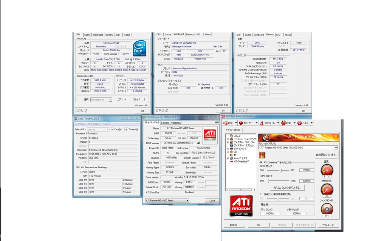Click the 750MHz GPU clock value field
Screen dimensions: 387x241
[x=307, y=170]
